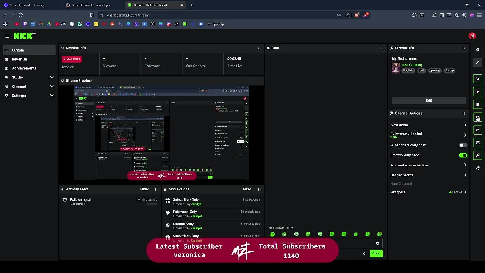
Task: Open the profile avatar menu
Action: (472, 36)
